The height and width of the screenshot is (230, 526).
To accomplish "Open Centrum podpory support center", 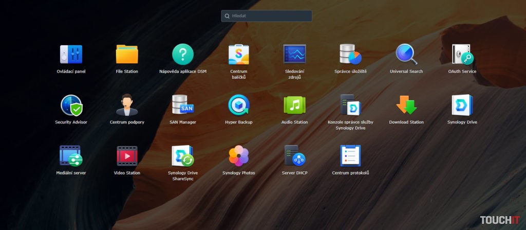I will click(x=127, y=105).
